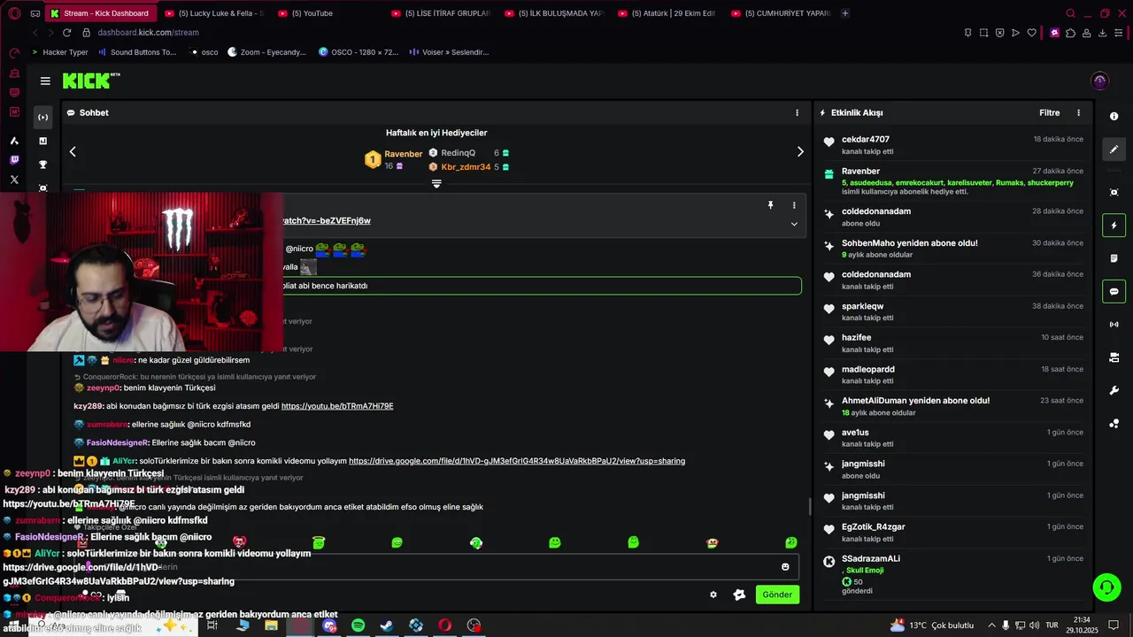This screenshot has height=637, width=1133.
Task: Open Hacker Typer bookmark
Action: click(58, 52)
